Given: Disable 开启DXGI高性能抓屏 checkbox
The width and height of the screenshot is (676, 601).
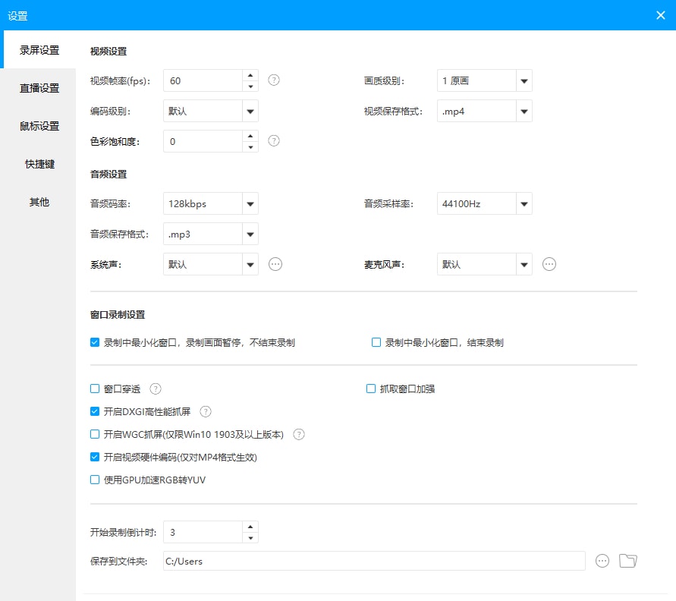Looking at the screenshot, I should (x=95, y=412).
